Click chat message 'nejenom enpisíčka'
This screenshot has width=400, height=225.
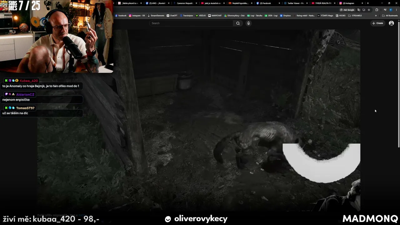tap(16, 100)
